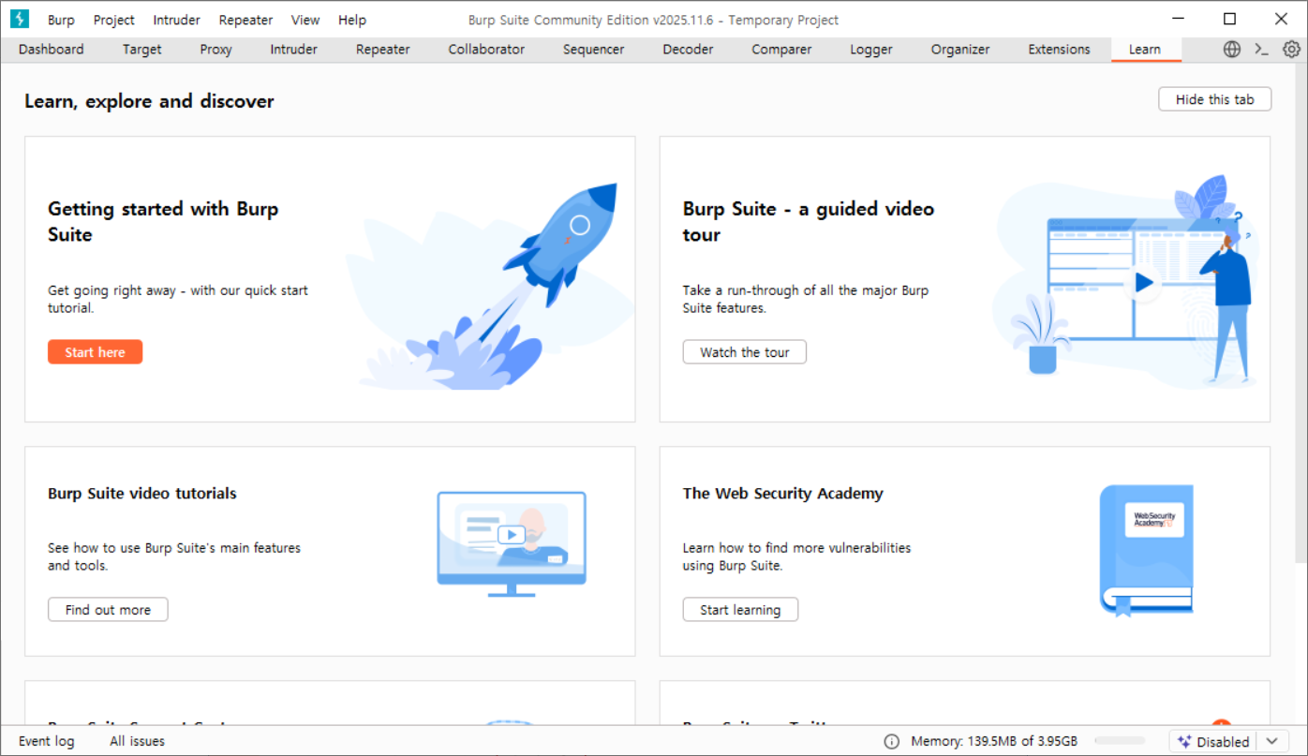Viewport: 1308px width, 756px height.
Task: Minimize the Burp Suite window
Action: (1178, 19)
